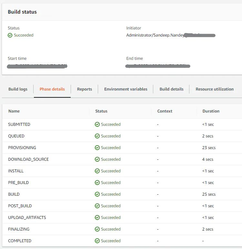Viewport: 242px width, 249px height.
Task: Click the 4 secs duration for DOWNLOAD_SOURCE
Action: (x=207, y=159)
